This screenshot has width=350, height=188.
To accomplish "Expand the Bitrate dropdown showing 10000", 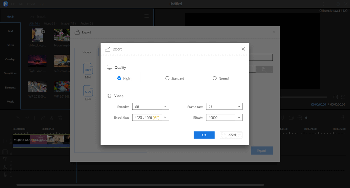I will (224, 118).
